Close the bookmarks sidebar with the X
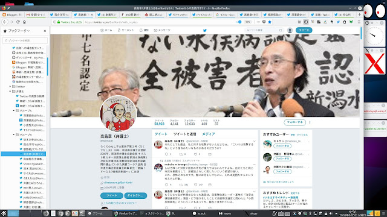Screen dimensions: 387x217 [x=45, y=31]
